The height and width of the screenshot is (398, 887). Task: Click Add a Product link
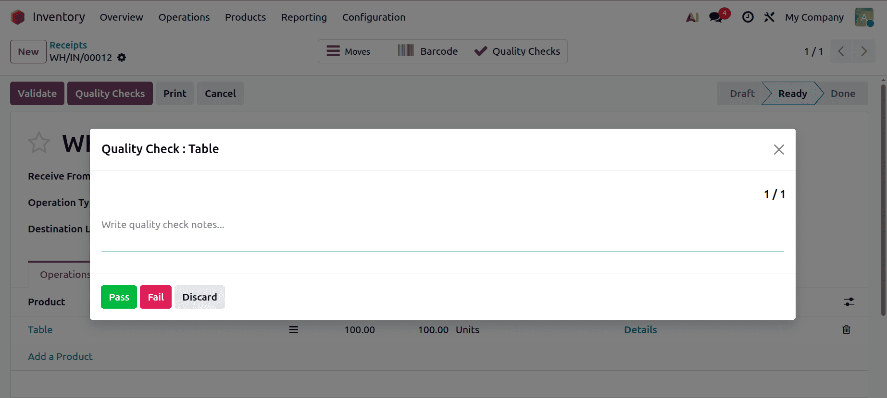[60, 357]
